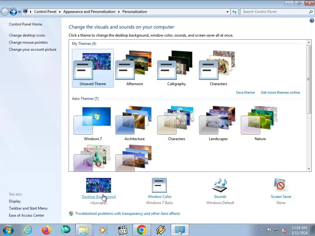Click the Screen Saver link text
The height and width of the screenshot is (236, 315).
(x=281, y=197)
